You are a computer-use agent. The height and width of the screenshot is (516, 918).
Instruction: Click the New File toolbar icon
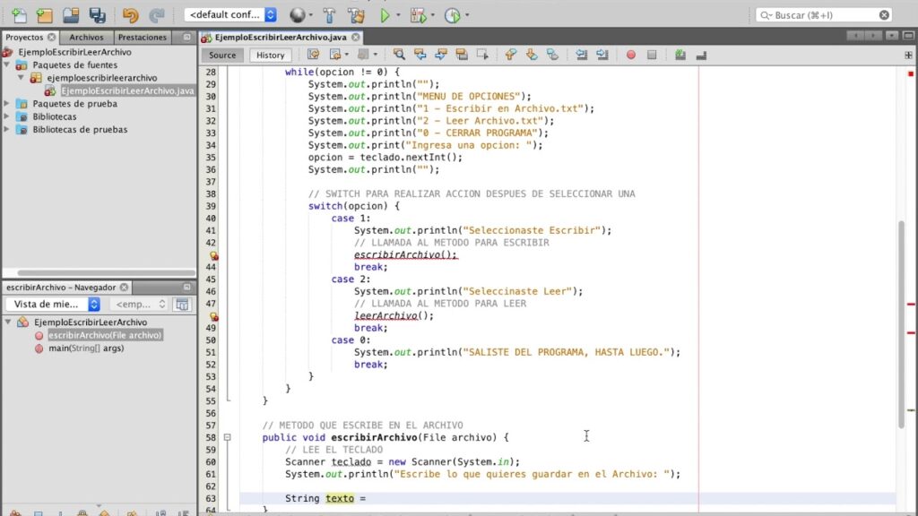(x=20, y=15)
